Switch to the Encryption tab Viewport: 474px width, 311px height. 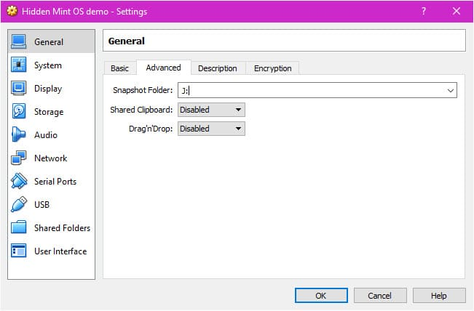tap(272, 68)
